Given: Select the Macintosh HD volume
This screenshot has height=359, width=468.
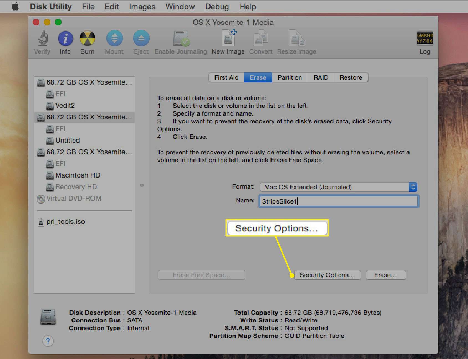Looking at the screenshot, I should point(78,175).
